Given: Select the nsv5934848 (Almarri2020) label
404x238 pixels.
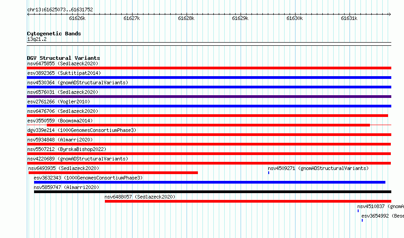Looking at the screenshot, I should click(x=60, y=140).
